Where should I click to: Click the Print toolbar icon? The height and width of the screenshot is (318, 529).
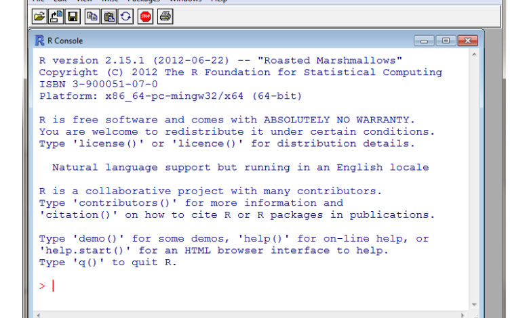pos(165,16)
